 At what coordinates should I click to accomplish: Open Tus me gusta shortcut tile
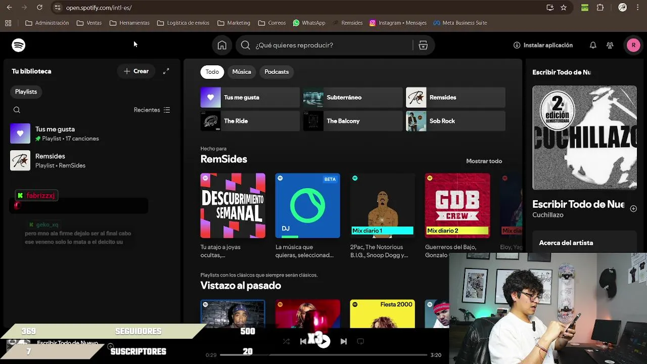(250, 98)
